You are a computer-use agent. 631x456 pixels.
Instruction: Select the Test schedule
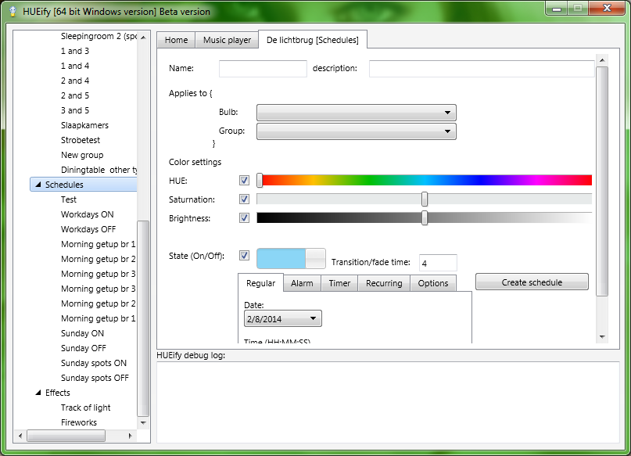pyautogui.click(x=68, y=199)
